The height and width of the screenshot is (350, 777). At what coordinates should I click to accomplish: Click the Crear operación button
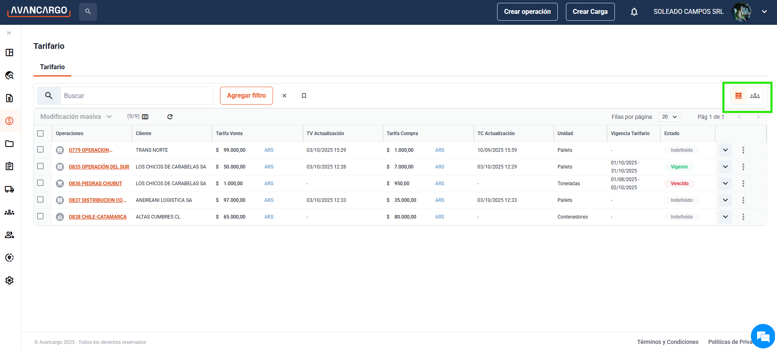point(527,12)
